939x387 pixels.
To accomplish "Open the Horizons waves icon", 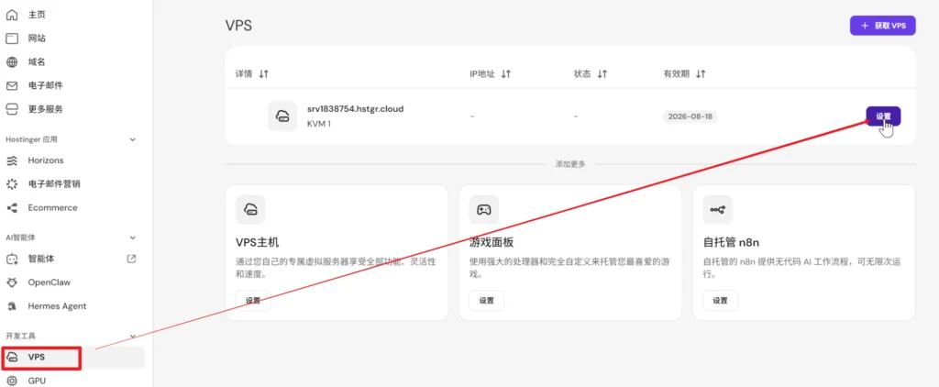I will coord(12,160).
